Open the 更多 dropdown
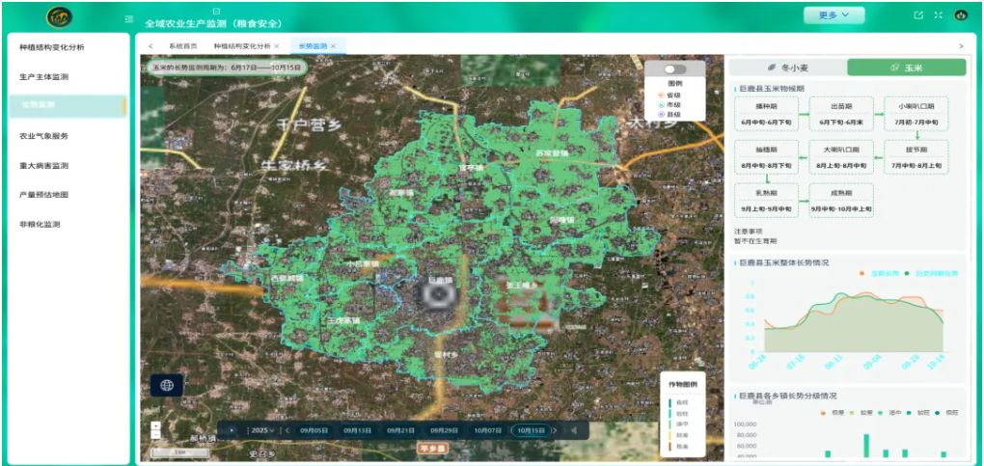 (834, 15)
